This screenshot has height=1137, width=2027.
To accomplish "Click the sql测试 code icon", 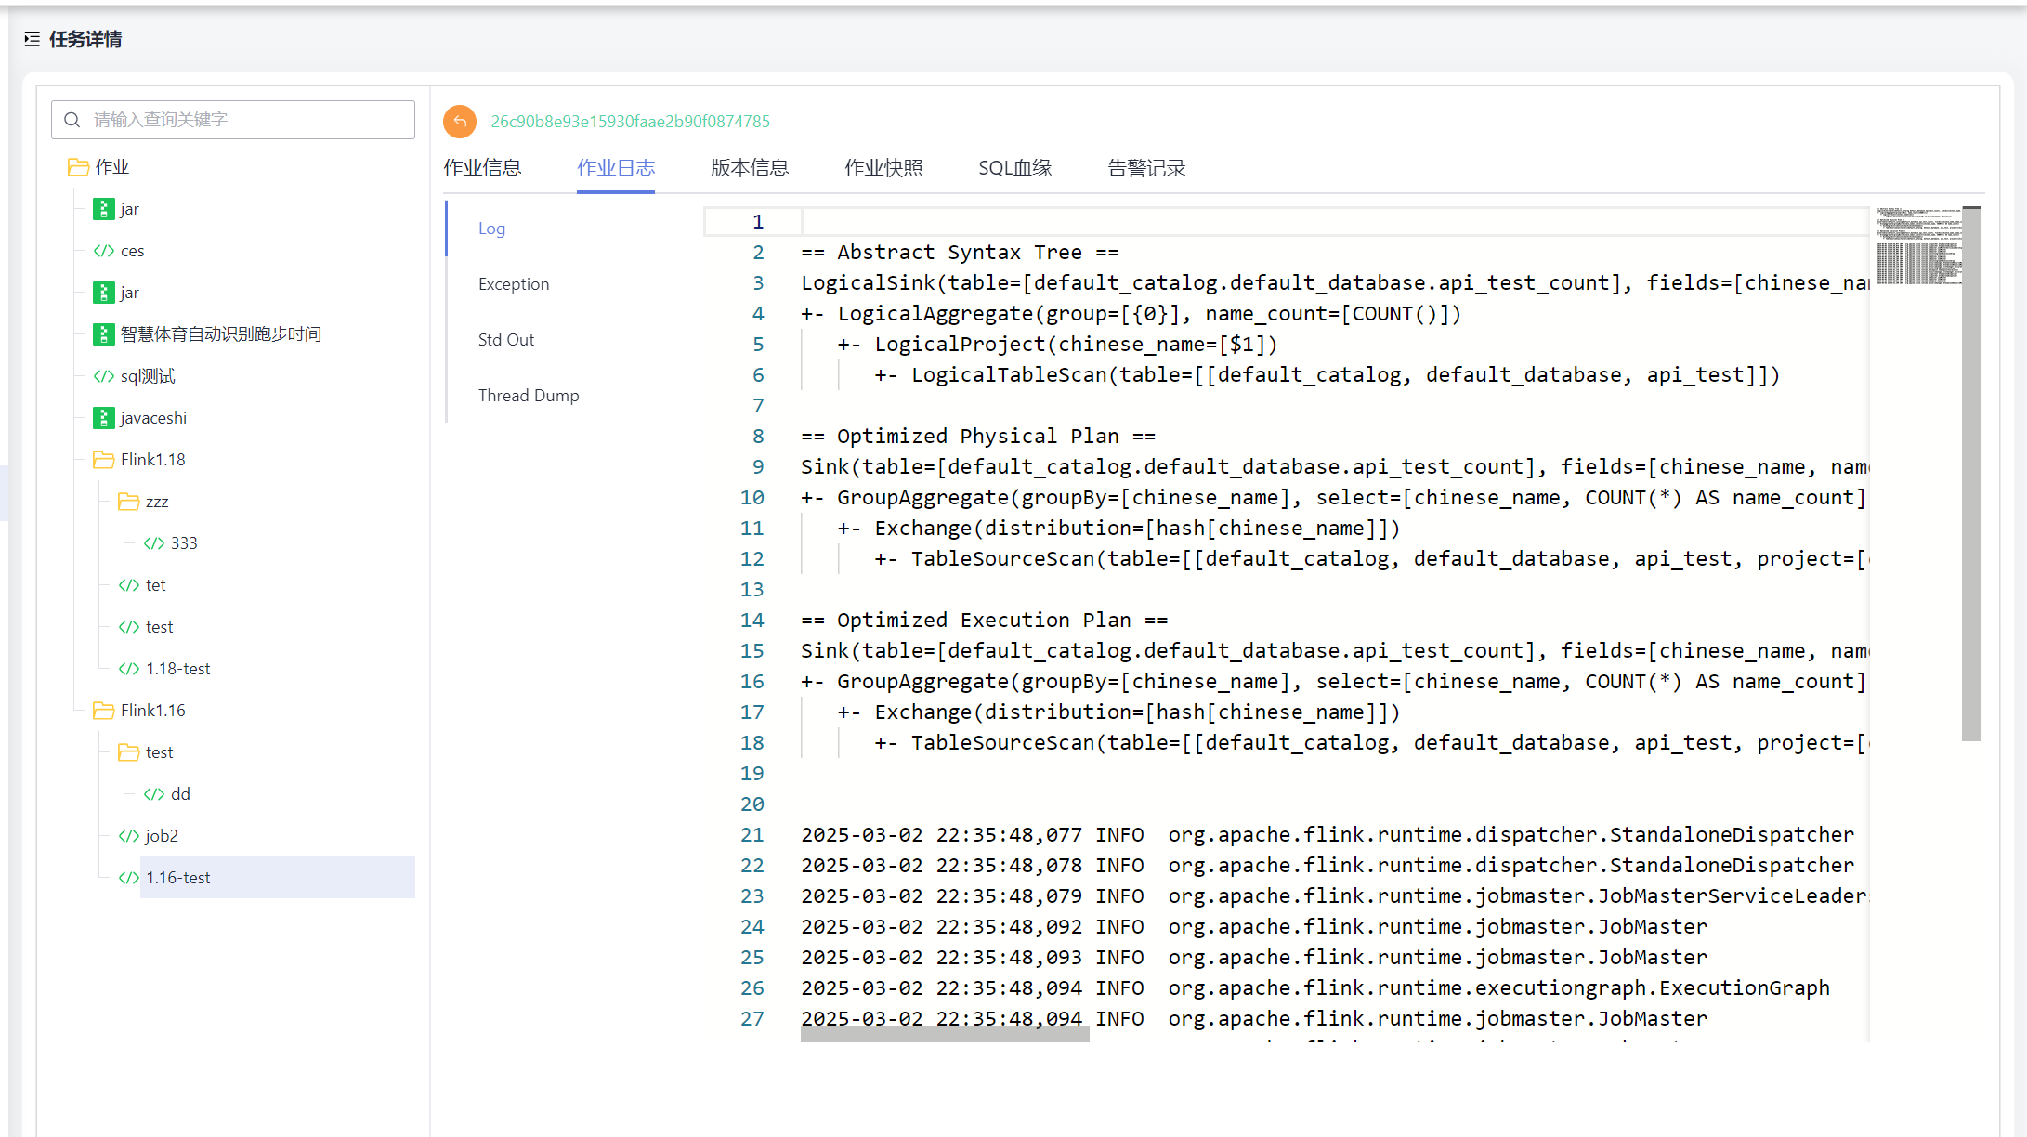I will pyautogui.click(x=103, y=376).
